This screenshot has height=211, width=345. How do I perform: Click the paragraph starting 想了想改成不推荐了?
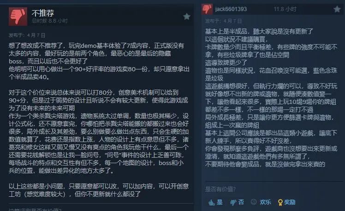[x=99, y=61]
